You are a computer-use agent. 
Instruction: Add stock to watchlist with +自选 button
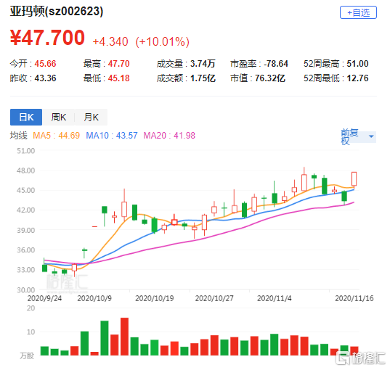[358, 12]
